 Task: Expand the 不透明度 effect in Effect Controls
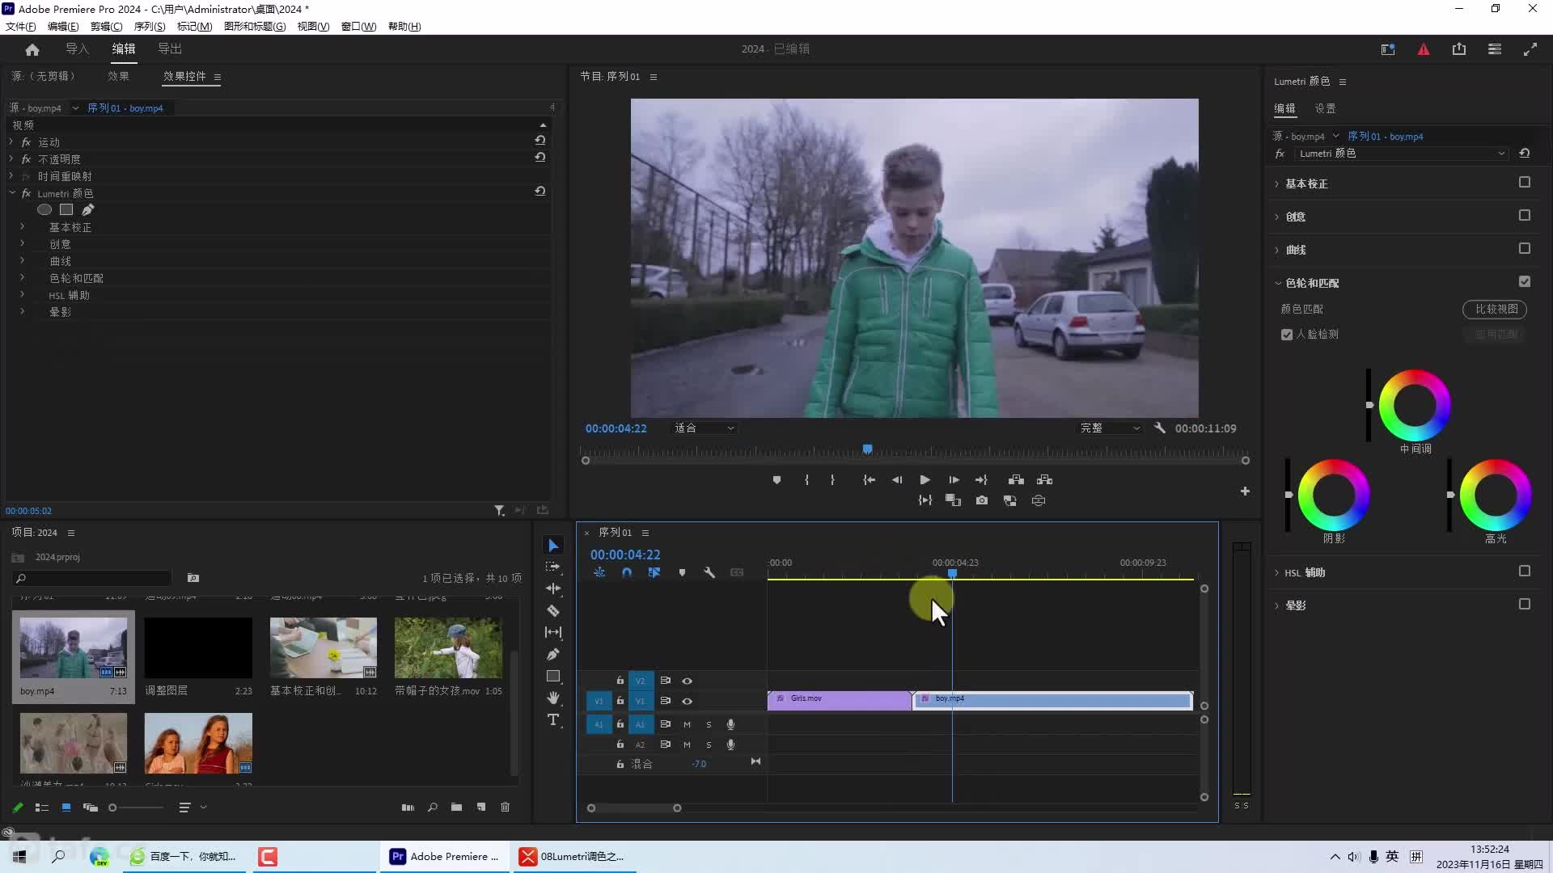(x=11, y=159)
